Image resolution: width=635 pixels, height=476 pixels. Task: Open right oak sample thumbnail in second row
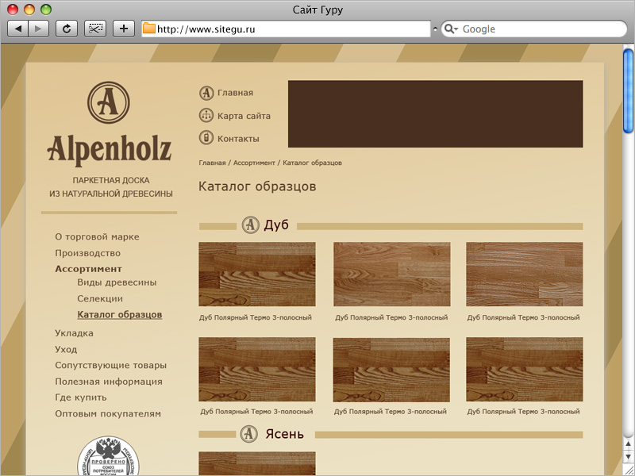(525, 370)
